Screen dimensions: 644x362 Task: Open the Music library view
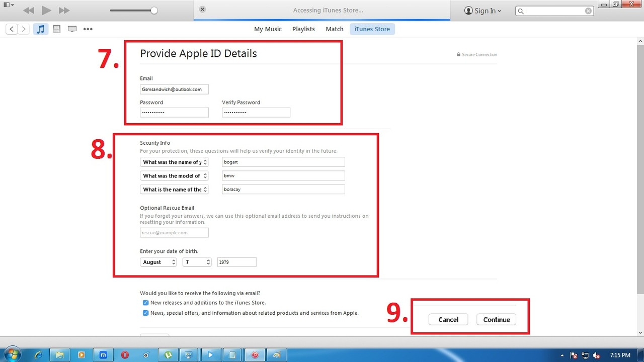(x=41, y=29)
